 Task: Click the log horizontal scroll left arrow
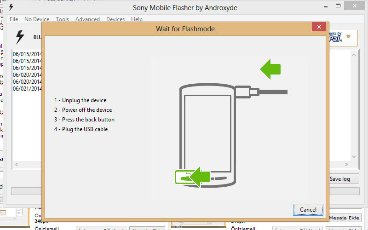coord(17,165)
